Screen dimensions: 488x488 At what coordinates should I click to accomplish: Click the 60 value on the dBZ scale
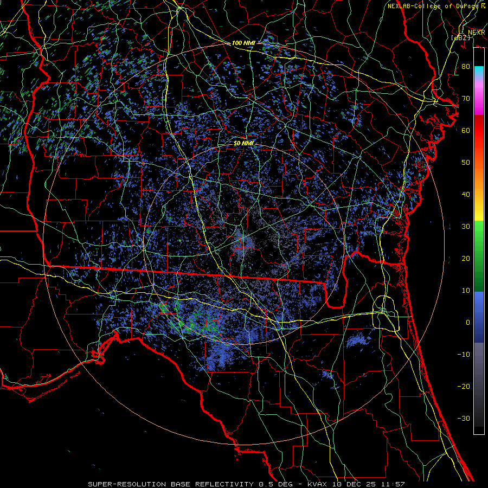466,131
